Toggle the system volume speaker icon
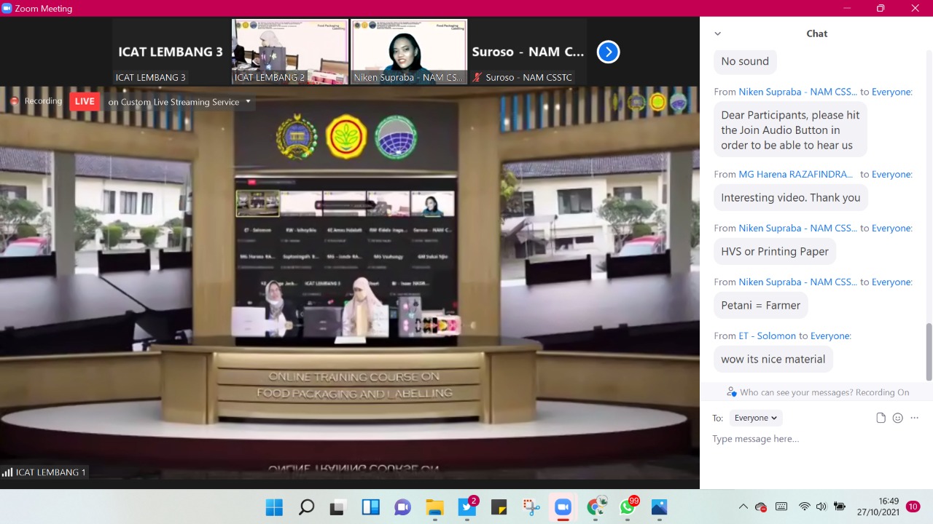Screen dimensions: 933x524 [821, 507]
